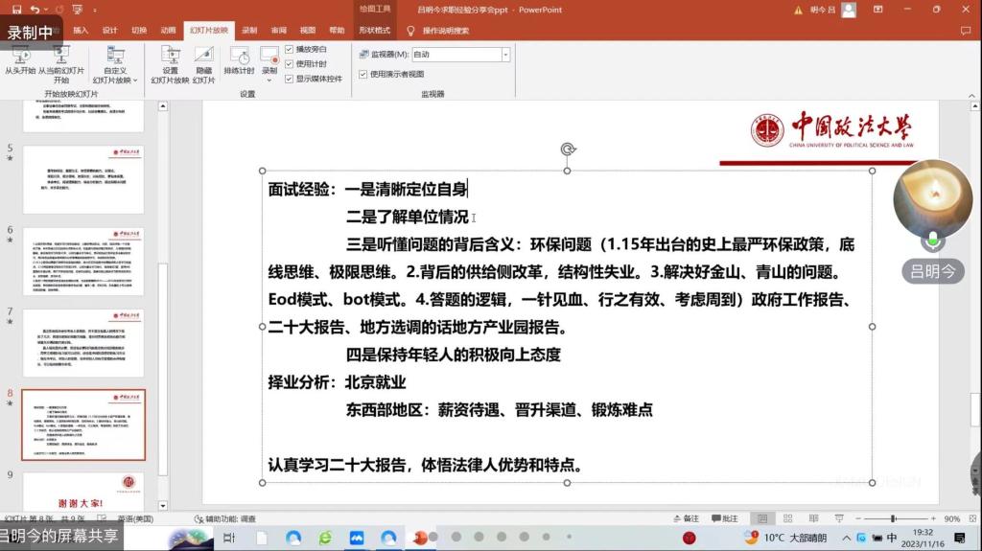Open the 监视器 dropdown
982x551 pixels.
click(505, 55)
